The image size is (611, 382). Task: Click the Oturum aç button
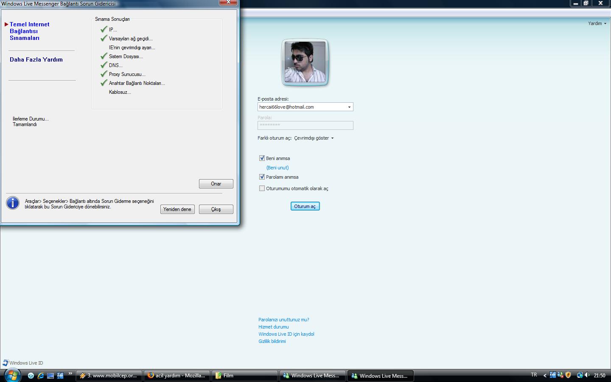click(x=305, y=206)
